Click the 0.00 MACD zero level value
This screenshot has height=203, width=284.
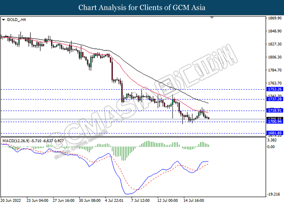click(271, 147)
